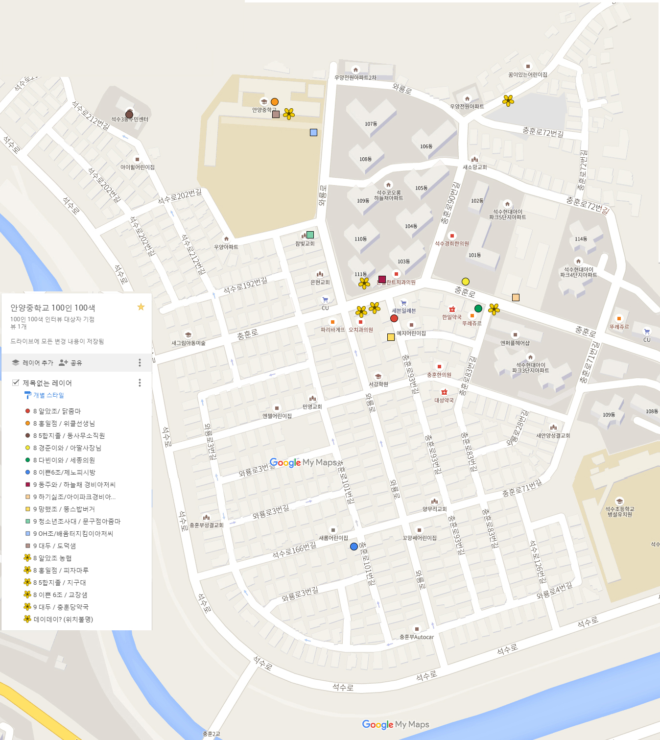
Task: Open 개별 스타일 to edit marker styles
Action: pos(49,395)
